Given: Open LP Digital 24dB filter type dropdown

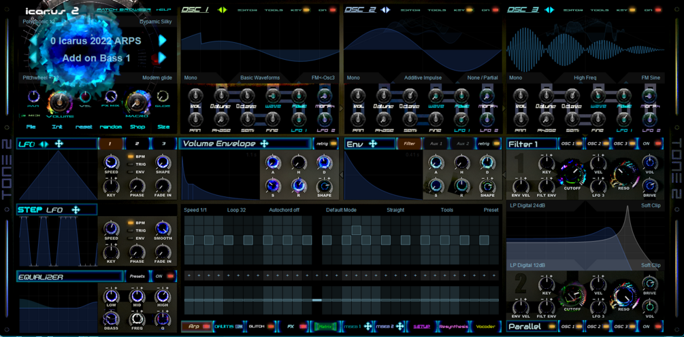Looking at the screenshot, I should 528,205.
